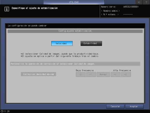The image size is (150, 113).
Task: Click the 'Número serie:' label
Action: pos(109,7)
